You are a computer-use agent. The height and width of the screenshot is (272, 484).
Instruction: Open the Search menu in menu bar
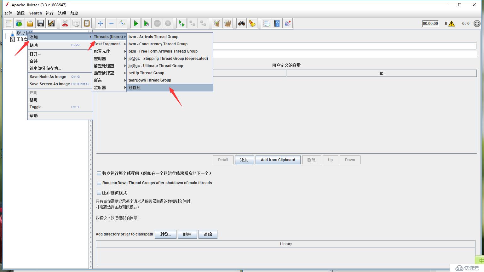click(36, 13)
